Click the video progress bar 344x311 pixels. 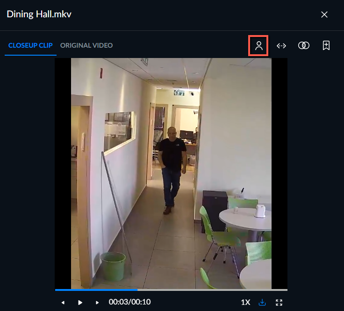coord(171,290)
